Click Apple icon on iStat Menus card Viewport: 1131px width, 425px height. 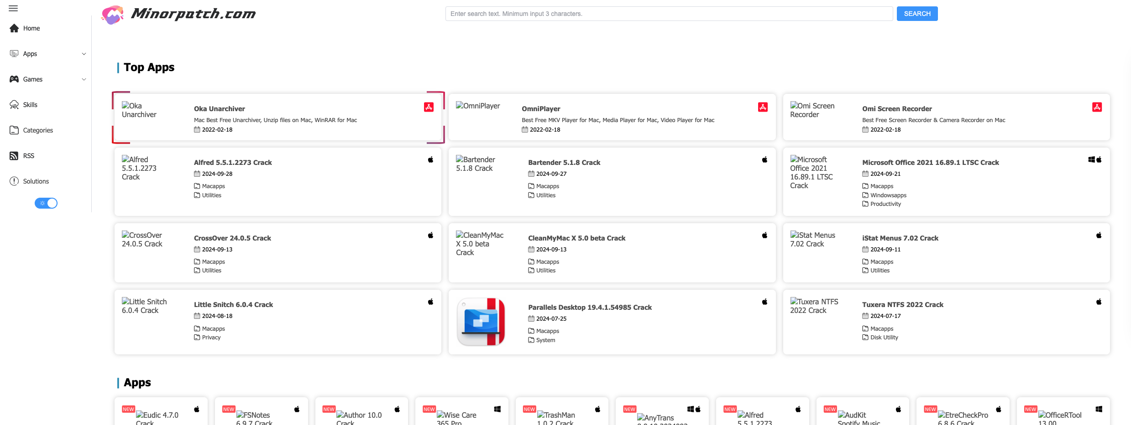tap(1099, 235)
